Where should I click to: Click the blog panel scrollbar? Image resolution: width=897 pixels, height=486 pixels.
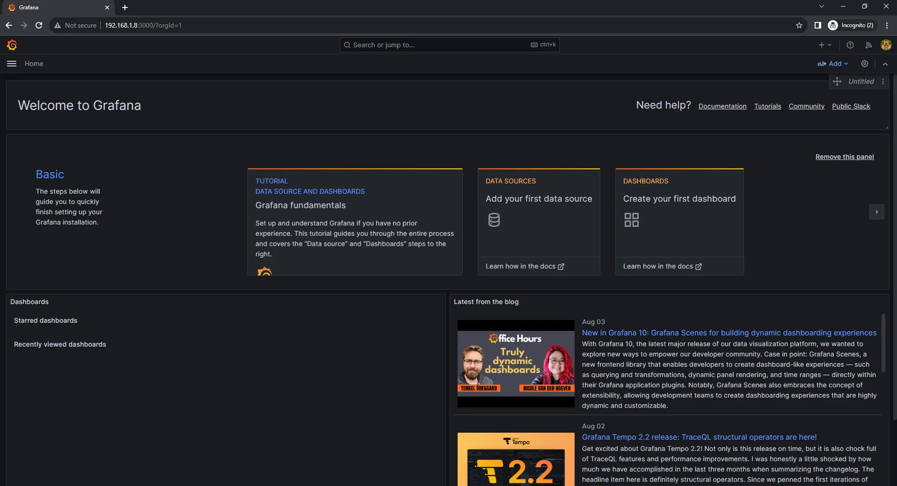(883, 343)
